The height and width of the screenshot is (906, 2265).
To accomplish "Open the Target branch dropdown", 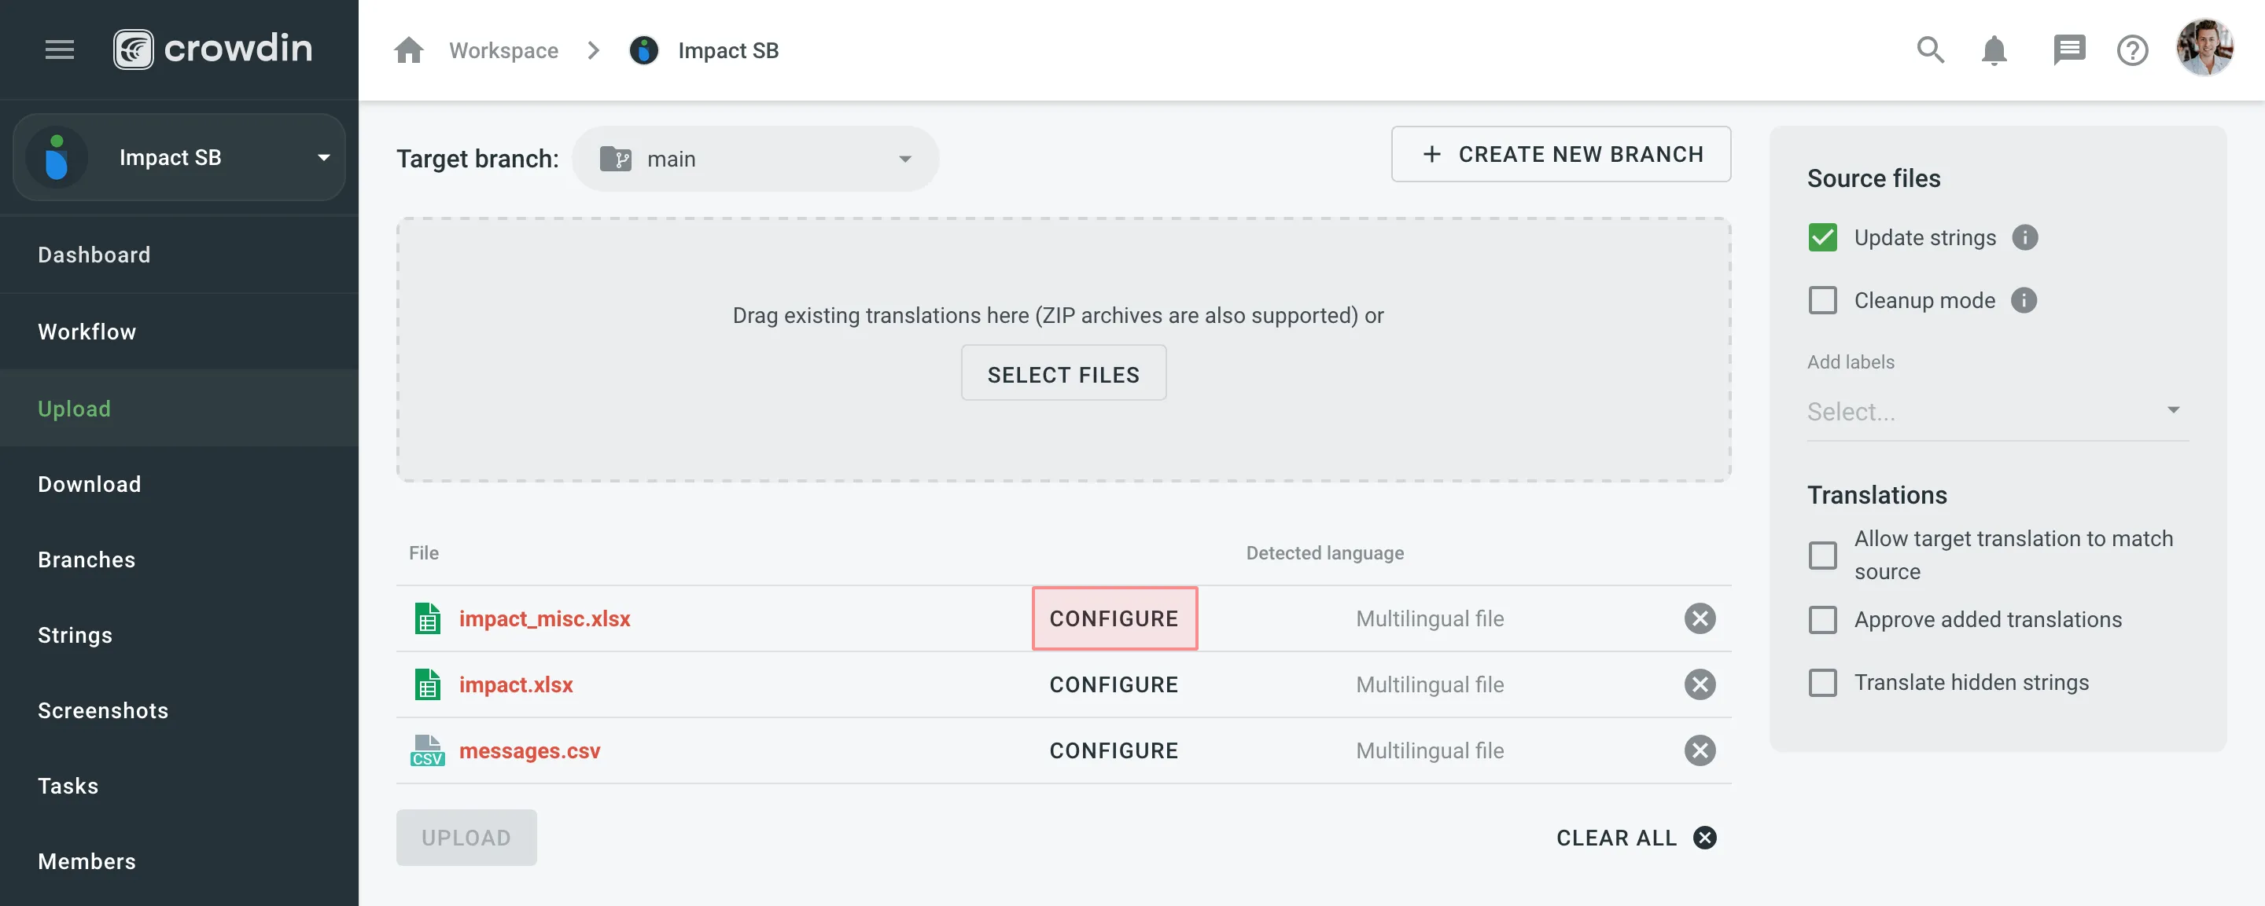I will 756,158.
